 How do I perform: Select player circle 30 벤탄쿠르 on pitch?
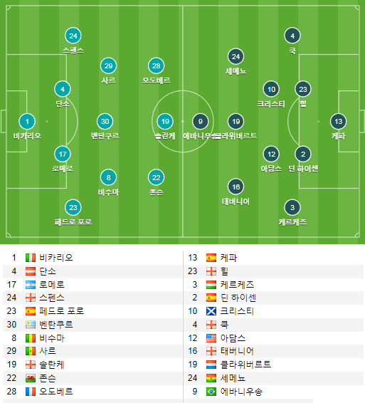(x=105, y=121)
